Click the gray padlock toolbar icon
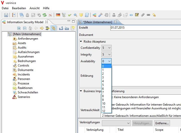This screenshot has width=181, height=133. tap(27, 15)
